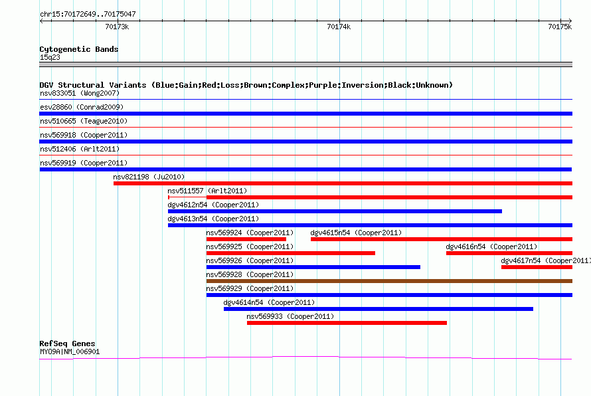Select the nsv569926 blue gain bar
Viewport: 591px width, 396px height.
313,267
